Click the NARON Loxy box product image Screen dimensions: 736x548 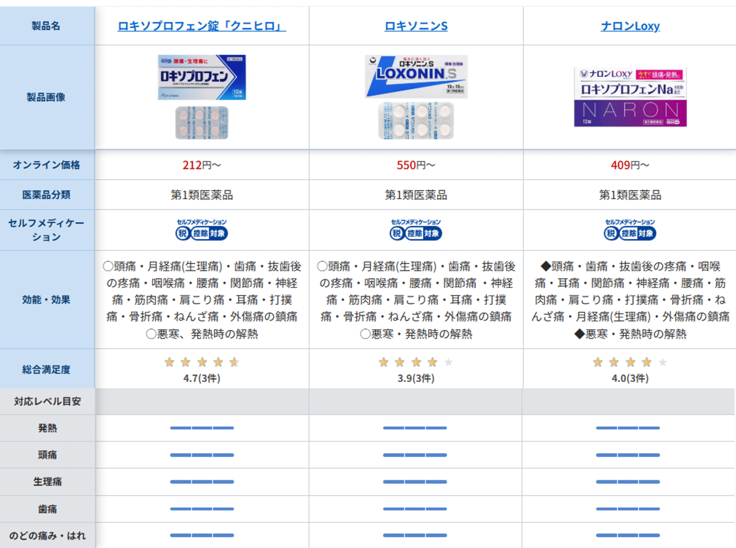[630, 97]
